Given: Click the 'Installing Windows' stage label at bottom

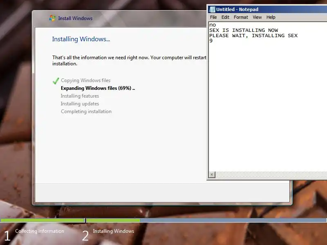Looking at the screenshot, I should [114, 231].
